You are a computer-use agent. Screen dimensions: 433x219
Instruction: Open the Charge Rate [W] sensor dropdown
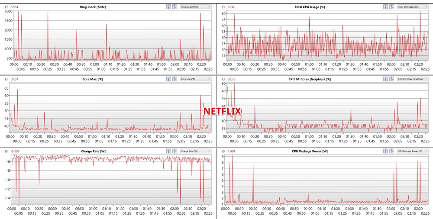195,151
